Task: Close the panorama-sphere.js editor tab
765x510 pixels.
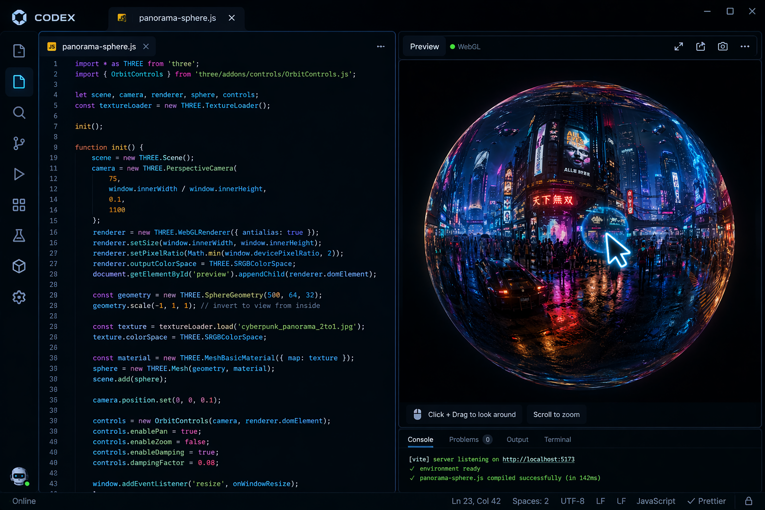Action: click(x=146, y=46)
